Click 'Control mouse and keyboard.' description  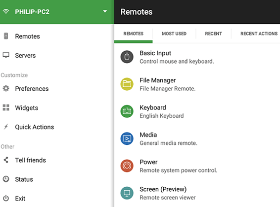177,61
